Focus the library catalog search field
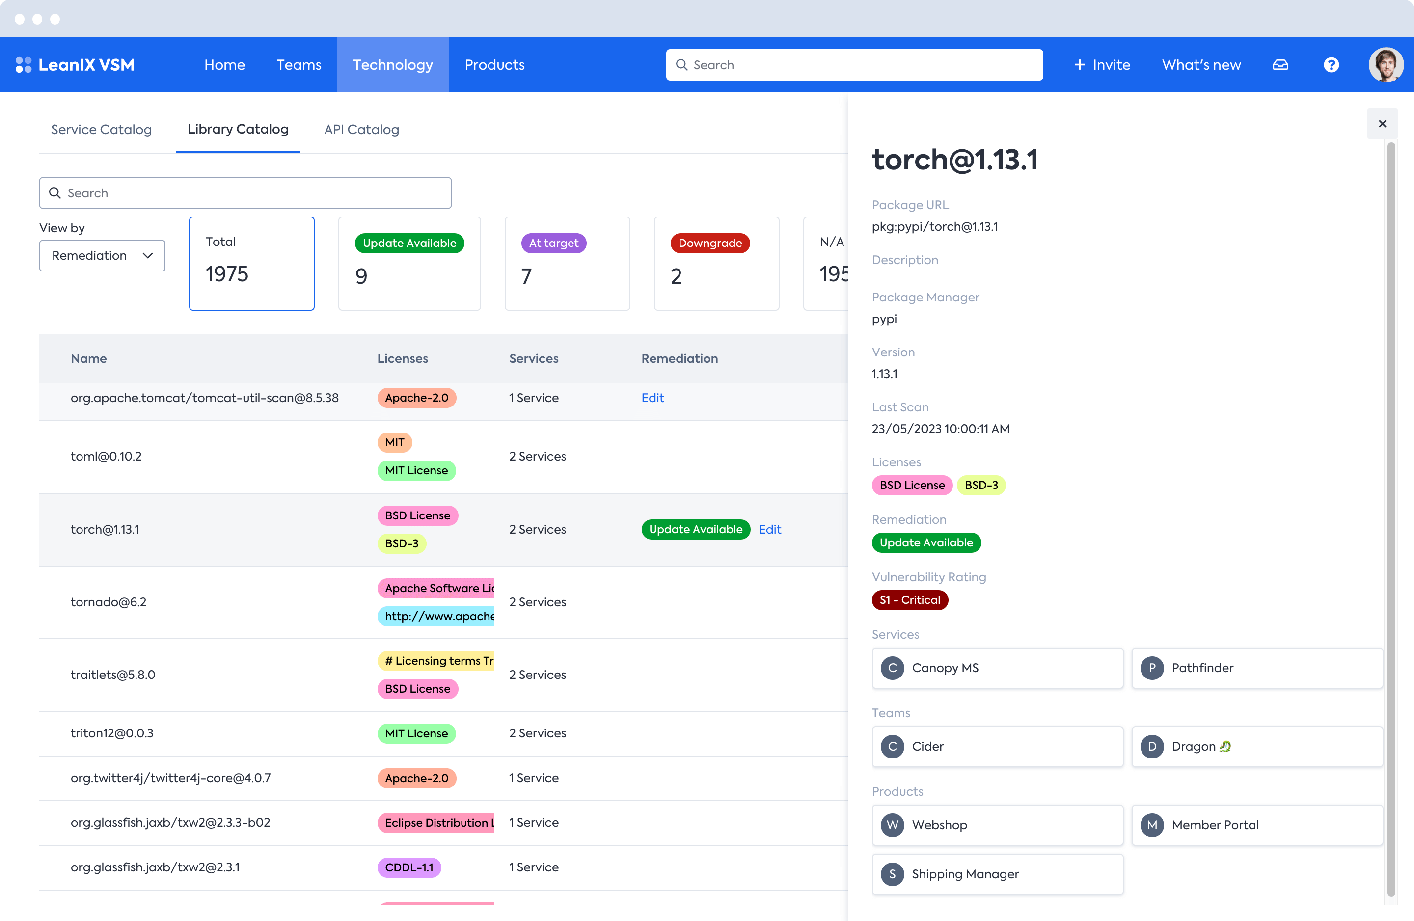This screenshot has width=1414, height=921. (x=245, y=193)
